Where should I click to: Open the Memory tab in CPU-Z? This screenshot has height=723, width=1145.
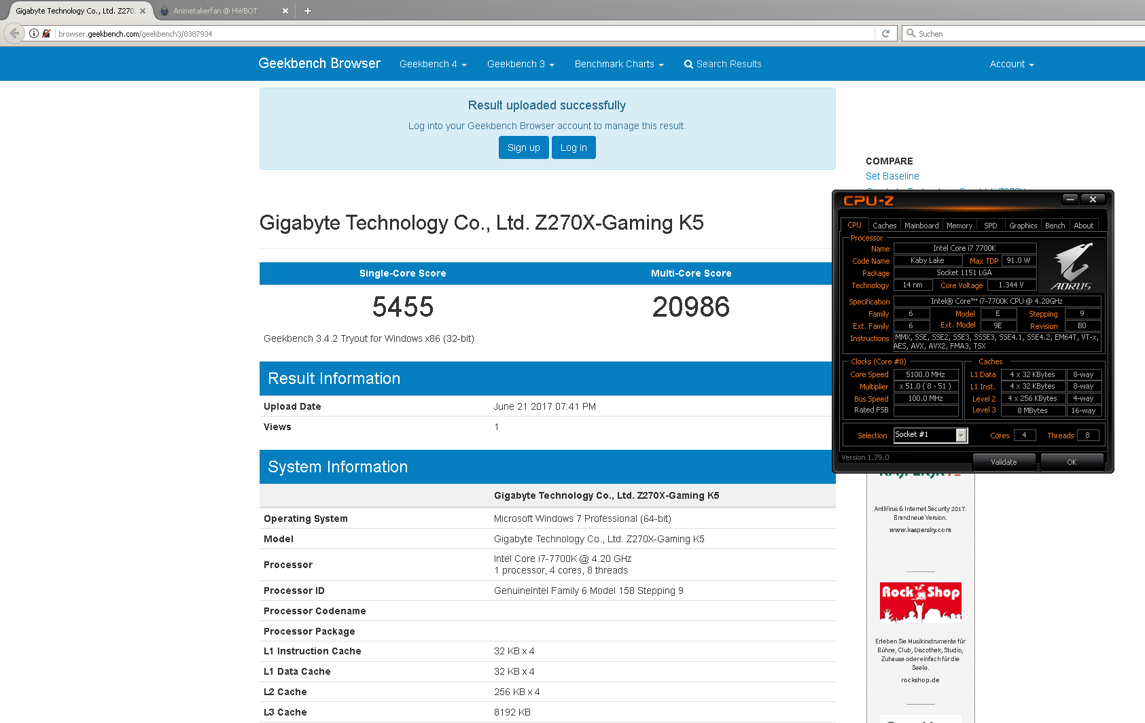959,226
